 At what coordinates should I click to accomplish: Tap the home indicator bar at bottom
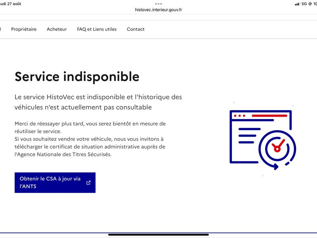(x=158, y=235)
